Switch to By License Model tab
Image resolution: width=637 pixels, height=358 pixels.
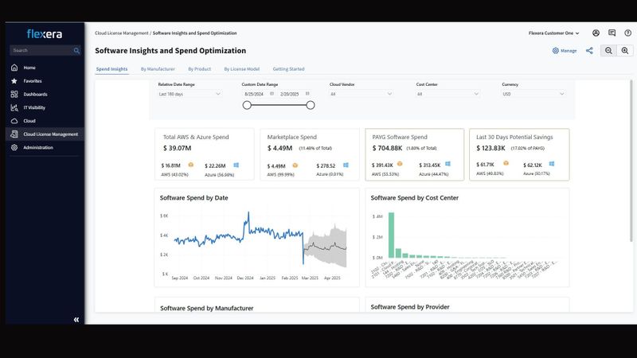[242, 69]
